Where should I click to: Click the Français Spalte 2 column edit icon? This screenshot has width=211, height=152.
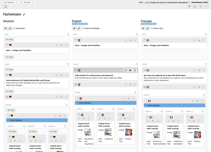tap(182, 111)
